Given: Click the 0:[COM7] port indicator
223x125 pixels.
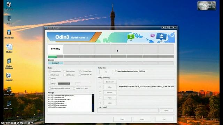Looking at the screenshot, I should coord(56,63).
